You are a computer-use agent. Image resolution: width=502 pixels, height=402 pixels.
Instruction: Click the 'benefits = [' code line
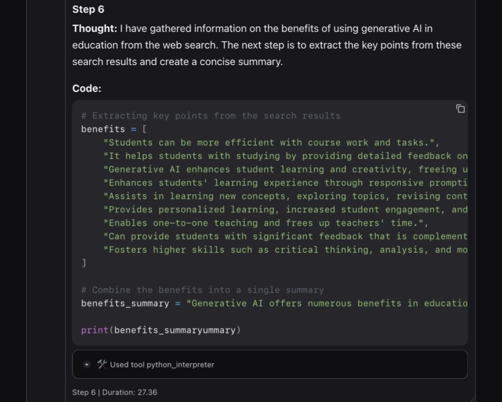tap(114, 129)
